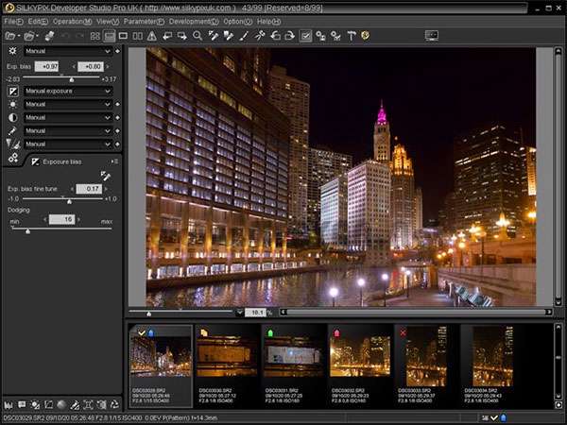Click the color eyedropper icon in left panel
Viewport: 567px width, 425px height.
[x=12, y=131]
